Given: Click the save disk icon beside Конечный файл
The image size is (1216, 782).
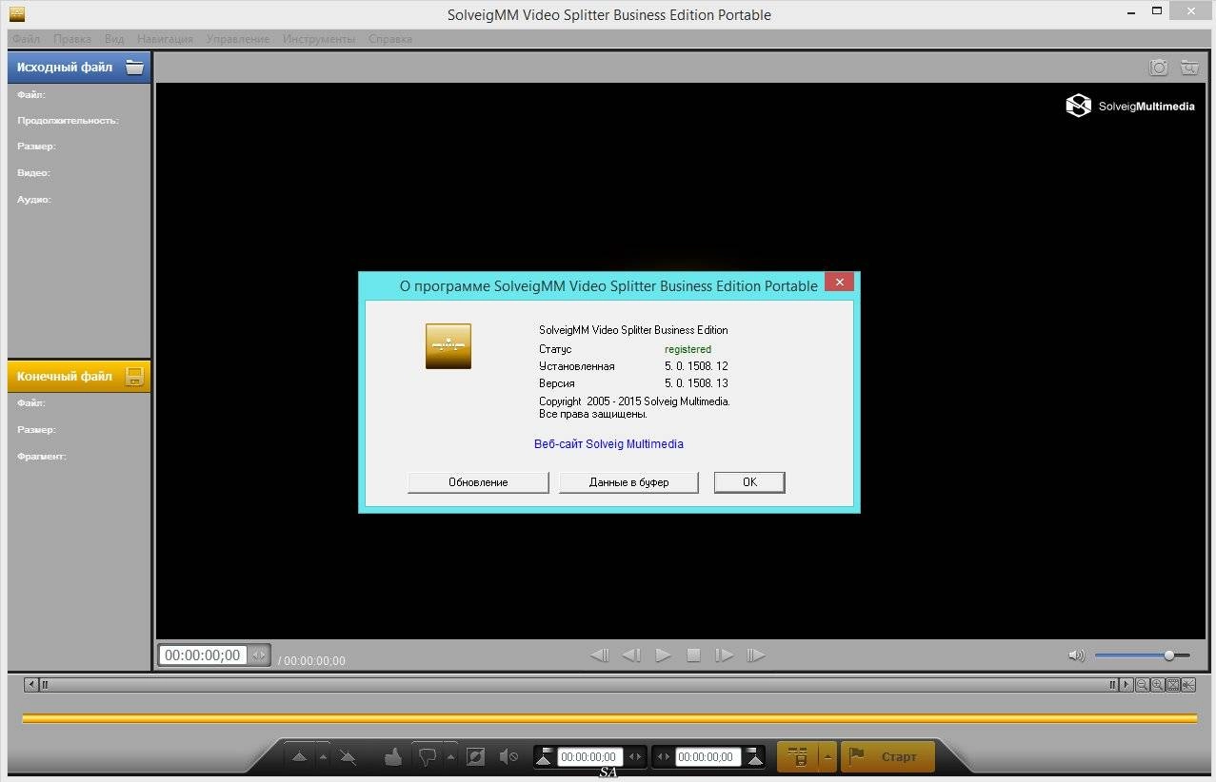Looking at the screenshot, I should pyautogui.click(x=135, y=376).
